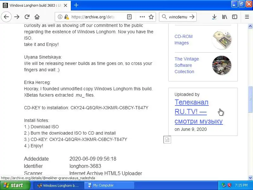Click the 7:15 PM system clock
This screenshot has width=253, height=190.
(241, 185)
